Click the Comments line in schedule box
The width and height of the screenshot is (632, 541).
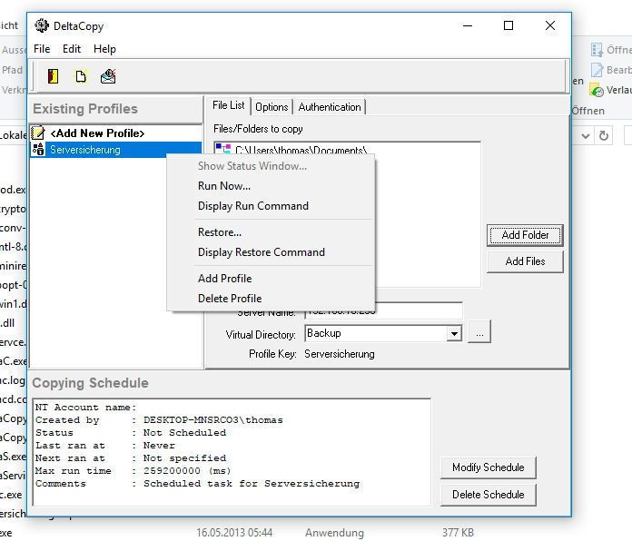point(197,484)
